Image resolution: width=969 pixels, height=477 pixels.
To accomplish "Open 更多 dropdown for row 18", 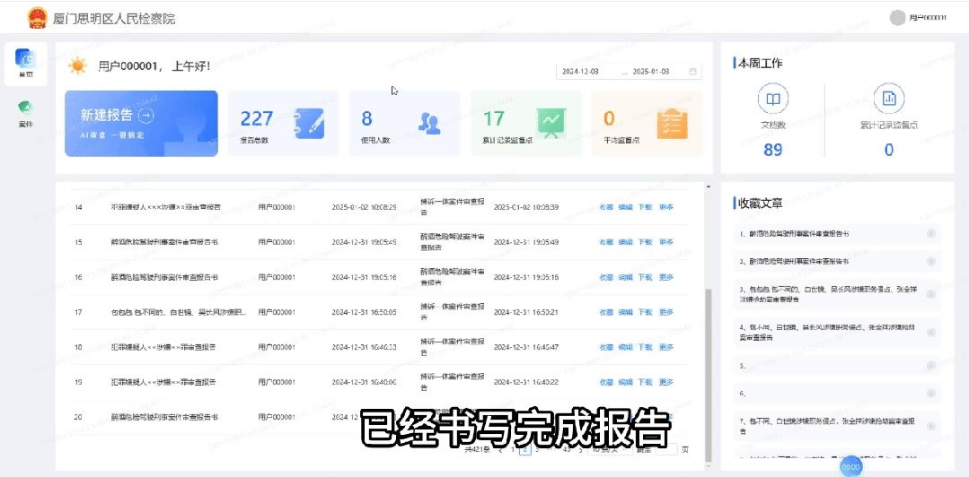I will pos(665,347).
